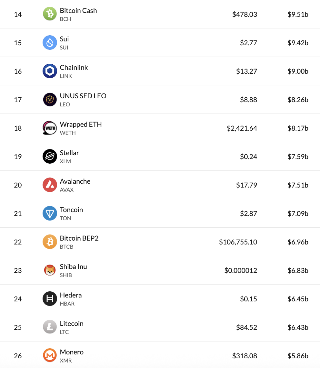Click the Toncoin icon
Image resolution: width=320 pixels, height=368 pixels.
pyautogui.click(x=50, y=213)
